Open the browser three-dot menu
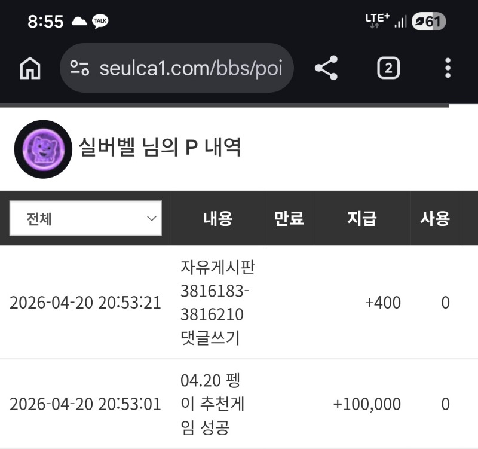 tap(448, 68)
